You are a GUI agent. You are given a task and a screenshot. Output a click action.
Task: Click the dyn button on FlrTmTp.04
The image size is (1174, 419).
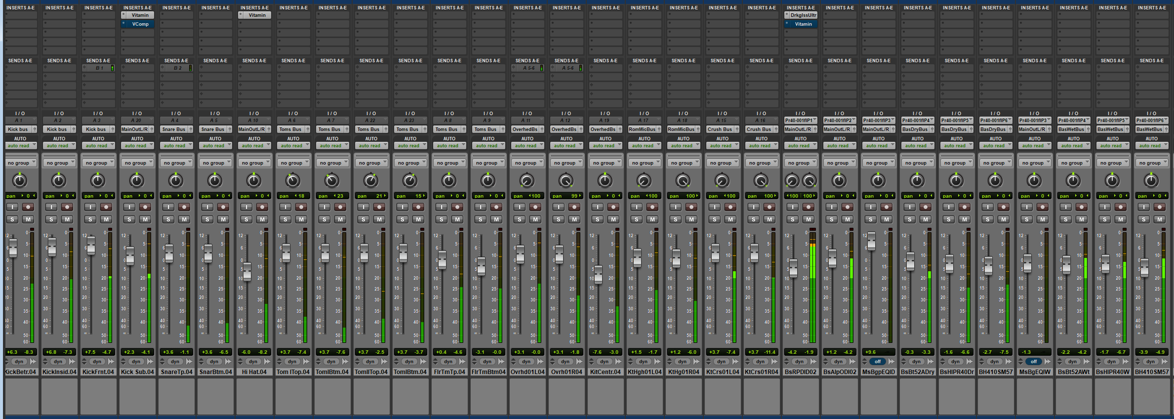(448, 362)
